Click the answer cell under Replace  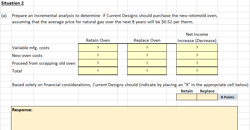[x=207, y=97]
